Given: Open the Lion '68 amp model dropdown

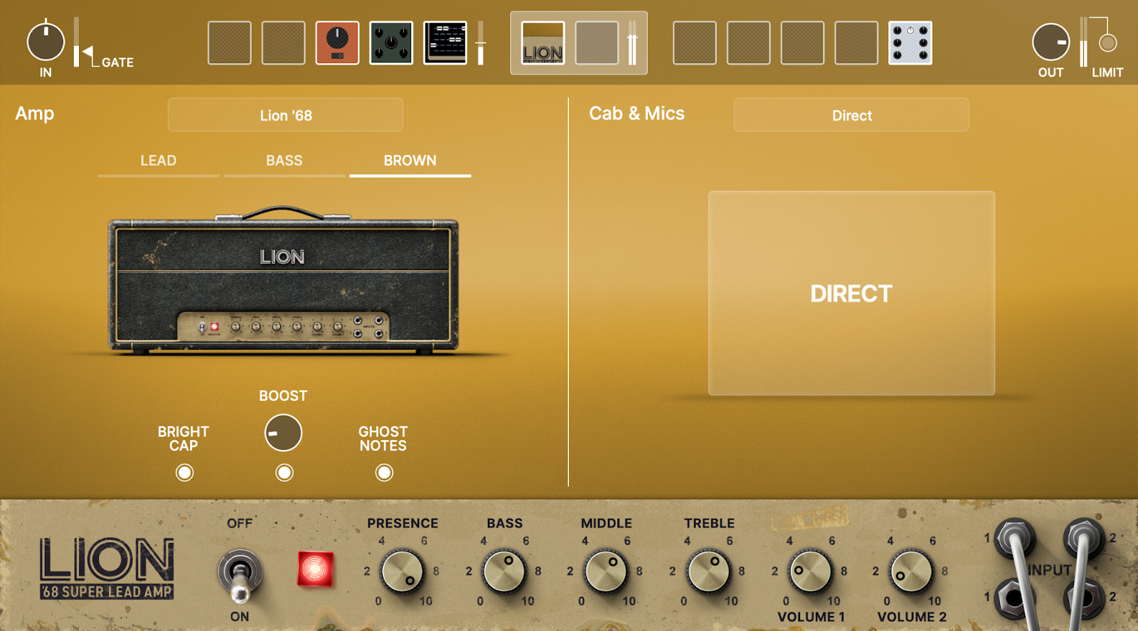Looking at the screenshot, I should [x=285, y=115].
